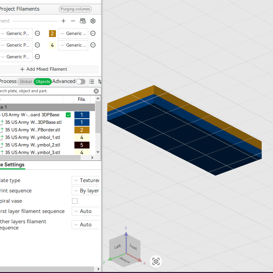
Task: Clear the object search field
Action: coord(96,91)
